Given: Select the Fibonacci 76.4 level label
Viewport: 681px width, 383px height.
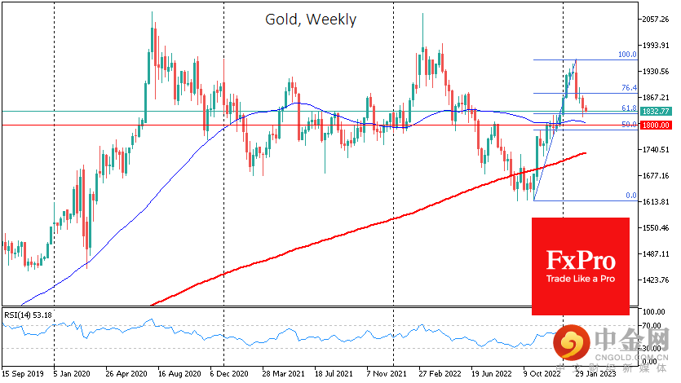Looking at the screenshot, I should 628,87.
